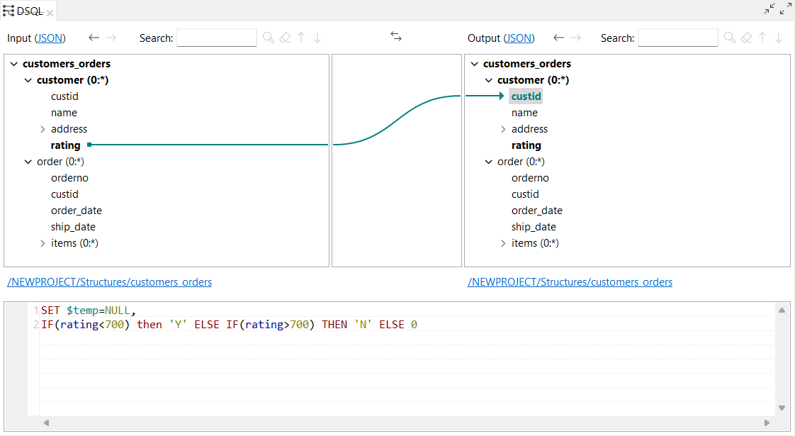795x436 pixels.
Task: Expand the address node in output tree
Action: point(503,128)
